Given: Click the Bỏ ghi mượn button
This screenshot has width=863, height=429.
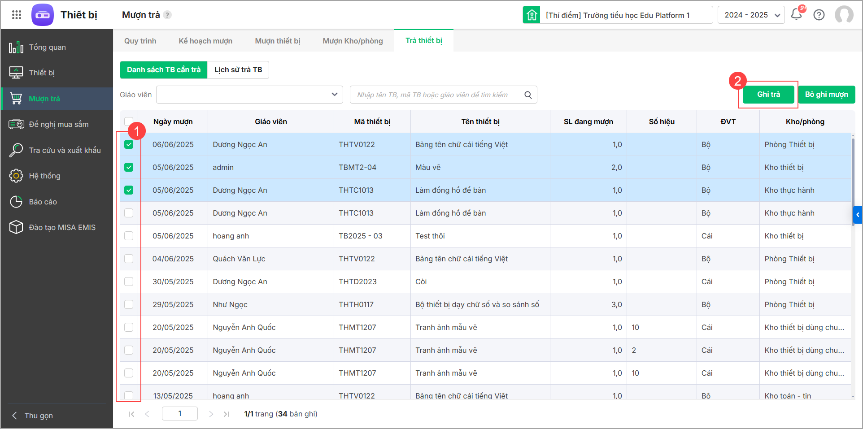Looking at the screenshot, I should 826,95.
